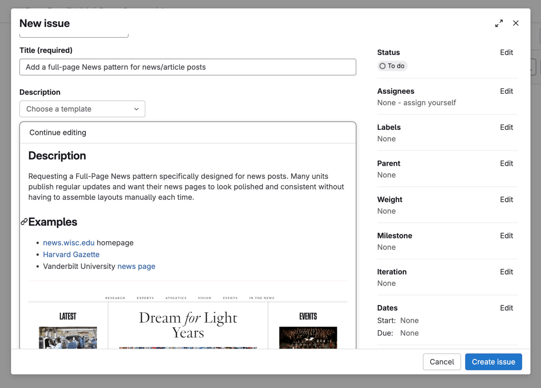Click the anchor link icon beside Examples heading

23,222
